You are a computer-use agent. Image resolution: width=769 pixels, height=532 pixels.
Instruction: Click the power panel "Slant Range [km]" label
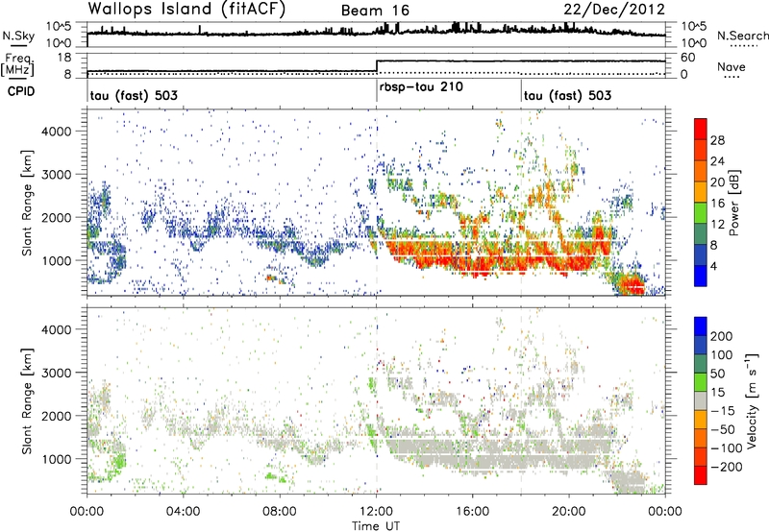27,203
